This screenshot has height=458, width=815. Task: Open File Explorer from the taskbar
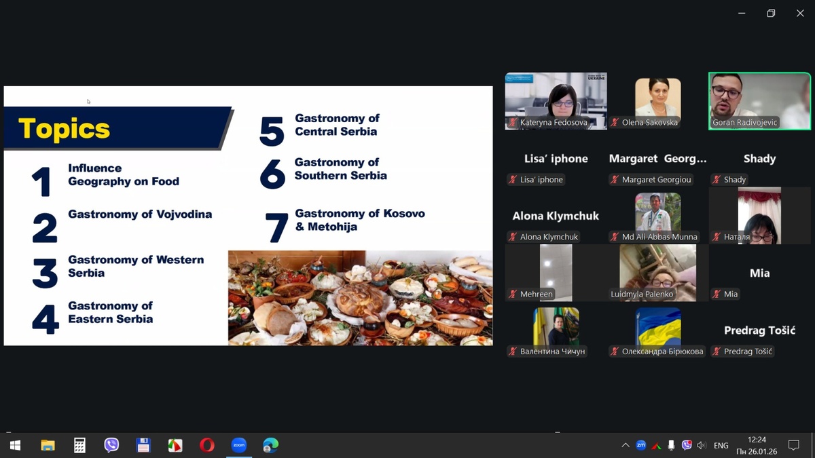pos(48,445)
